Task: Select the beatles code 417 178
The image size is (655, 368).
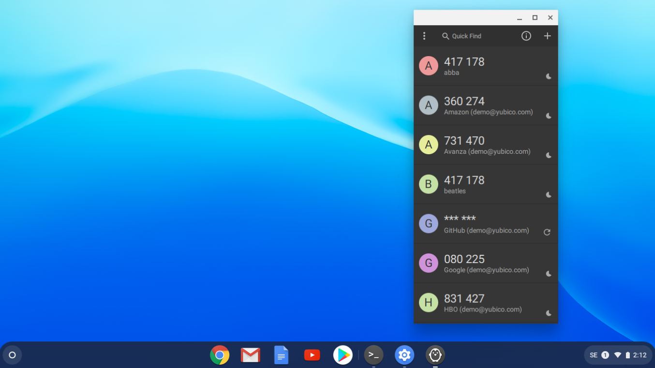Action: coord(464,180)
